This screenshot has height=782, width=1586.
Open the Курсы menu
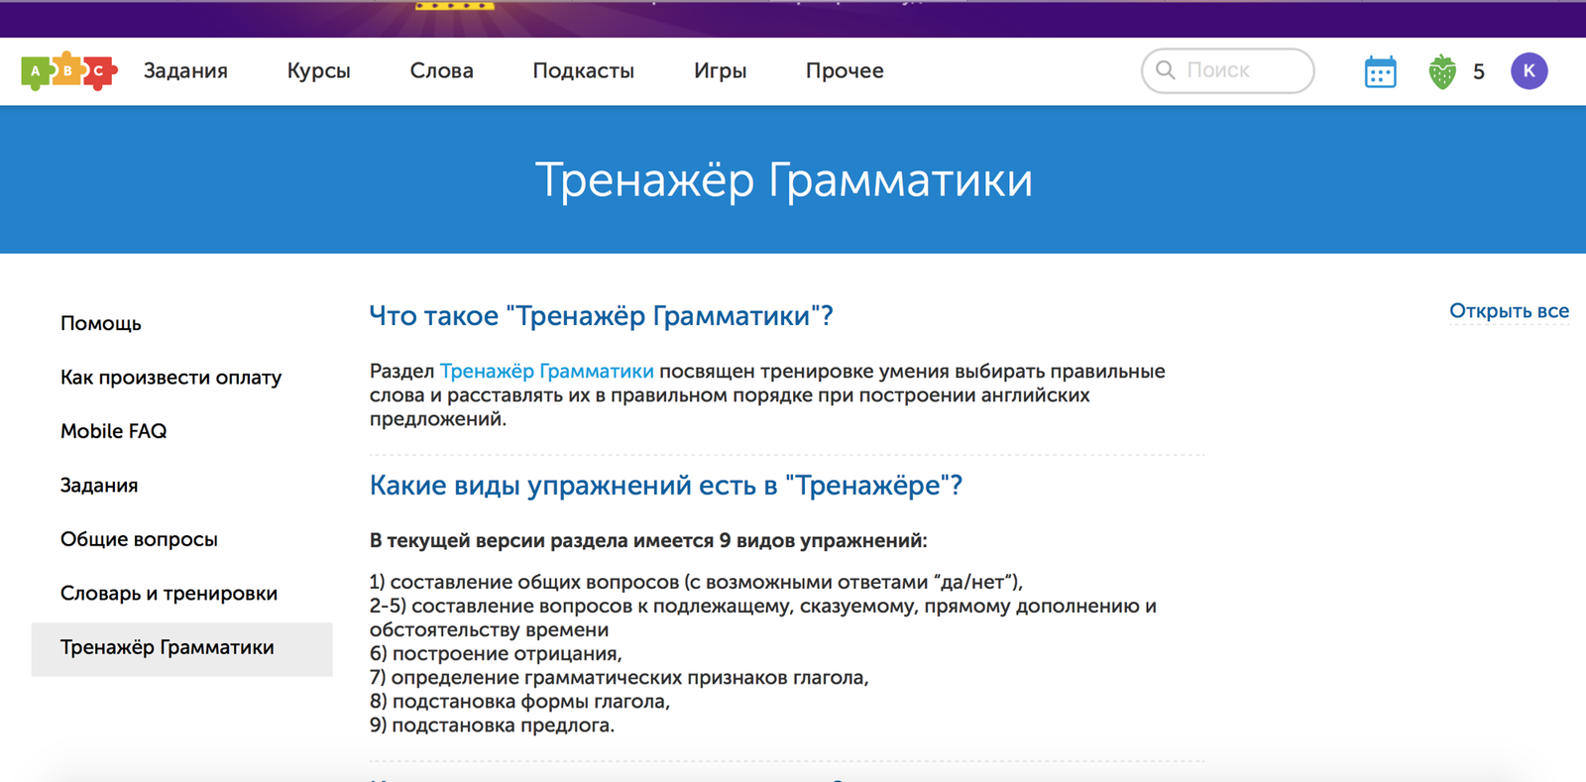pos(318,70)
